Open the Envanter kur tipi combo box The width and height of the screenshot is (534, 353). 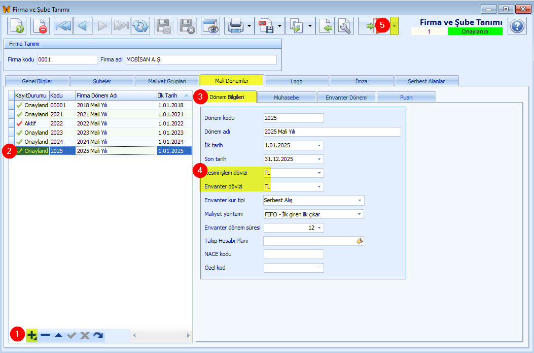pyautogui.click(x=360, y=200)
